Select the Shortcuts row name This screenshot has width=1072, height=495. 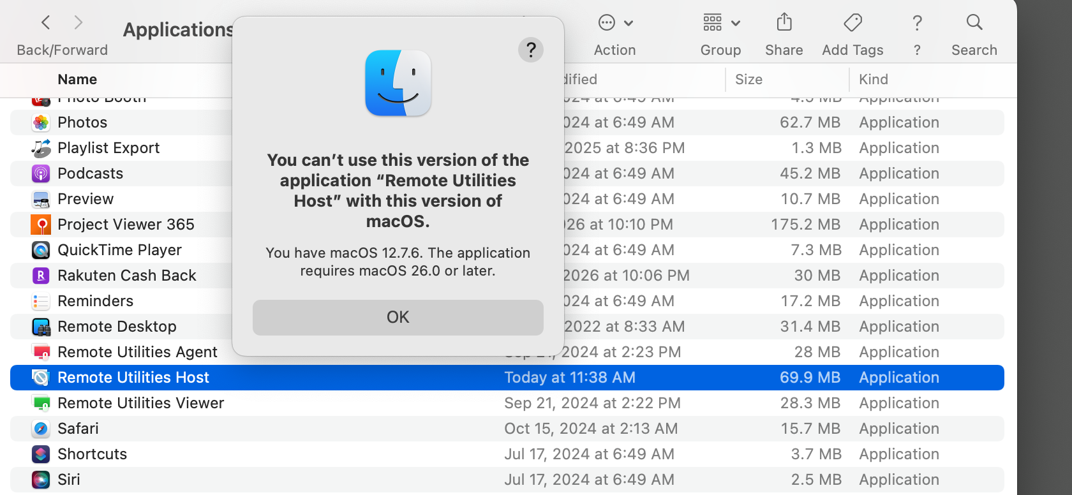tap(92, 454)
